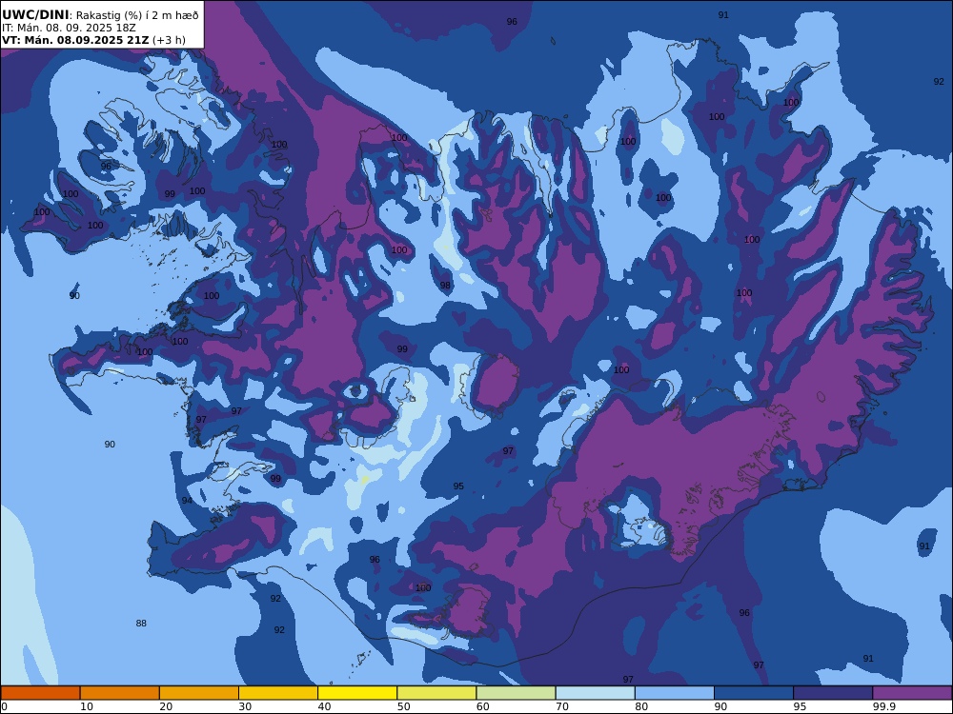953x714 pixels.
Task: Choose the purple above-99.9 scale segment
Action: 912,693
